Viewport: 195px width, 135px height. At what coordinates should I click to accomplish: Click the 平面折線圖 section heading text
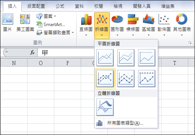tap(109, 44)
